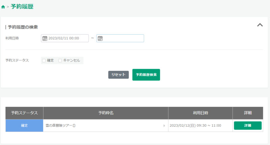
Task: Click the リセット button
Action: 118,75
